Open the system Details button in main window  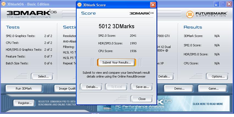pos(165,76)
